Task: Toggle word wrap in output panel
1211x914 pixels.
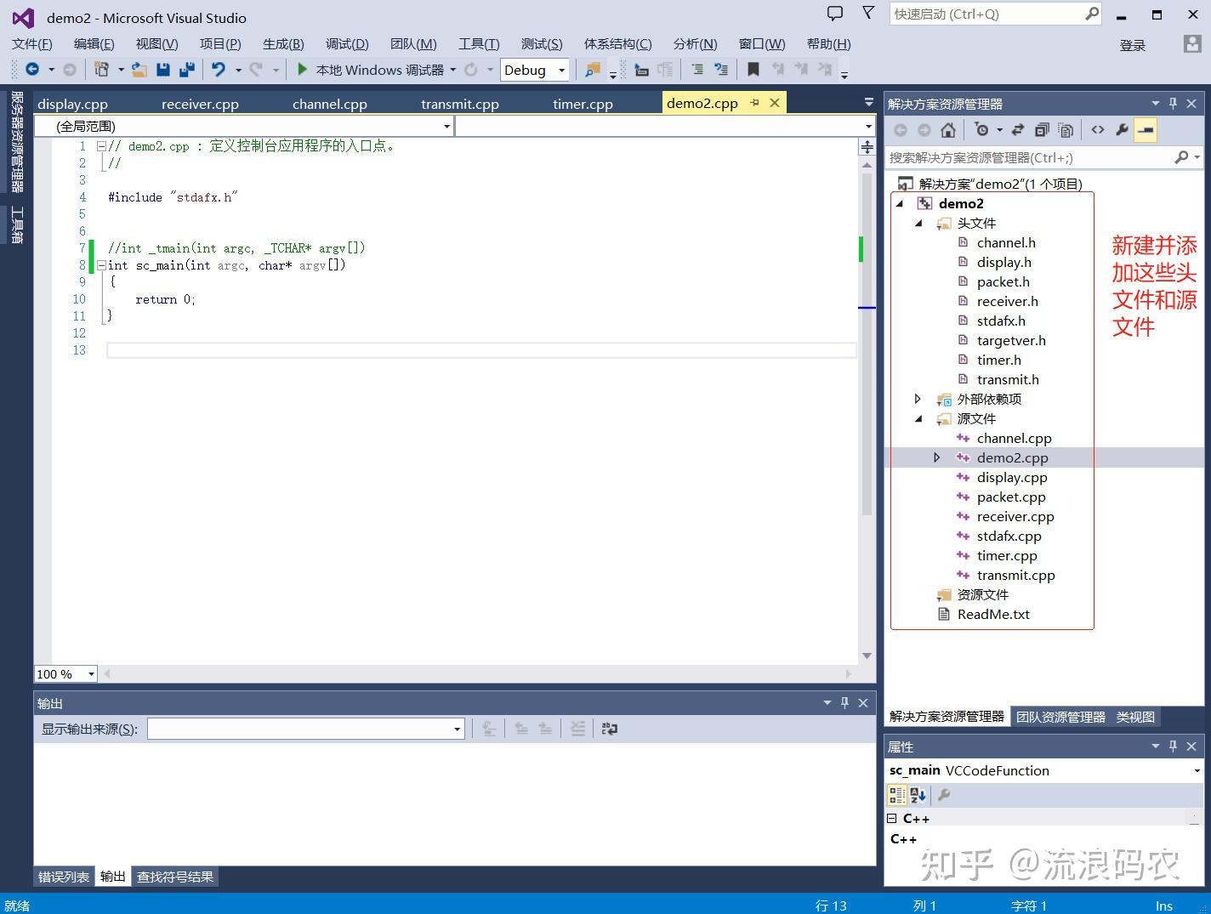Action: pyautogui.click(x=610, y=729)
